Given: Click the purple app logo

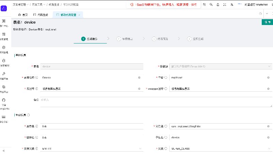Looking at the screenshot, I should (4, 8).
